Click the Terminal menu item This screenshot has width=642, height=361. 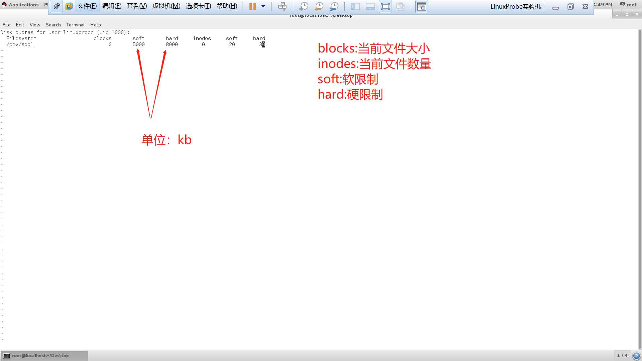[75, 24]
